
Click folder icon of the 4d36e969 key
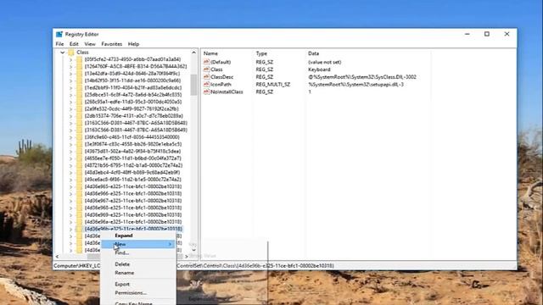point(79,215)
